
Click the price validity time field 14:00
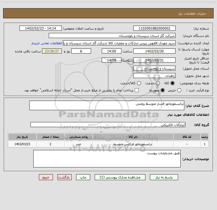point(112,60)
